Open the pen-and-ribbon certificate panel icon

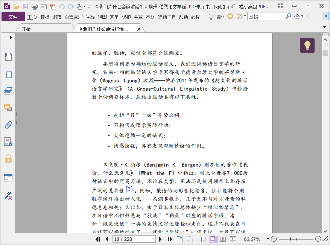point(8,196)
